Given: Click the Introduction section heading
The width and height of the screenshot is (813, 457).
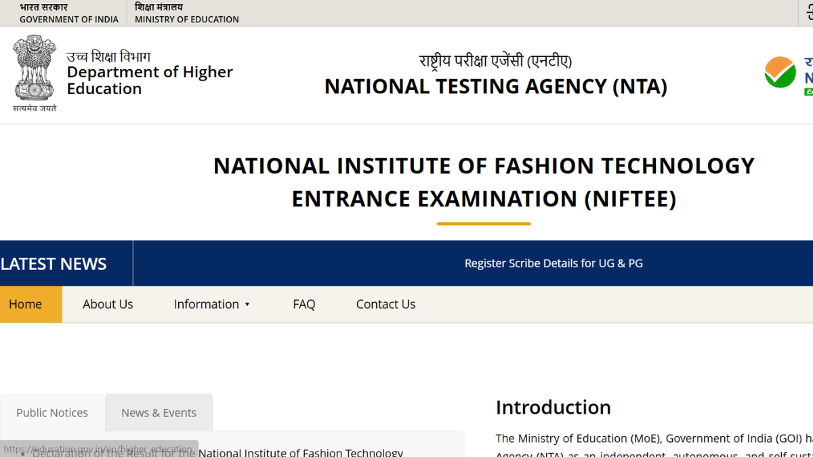Looking at the screenshot, I should point(553,407).
